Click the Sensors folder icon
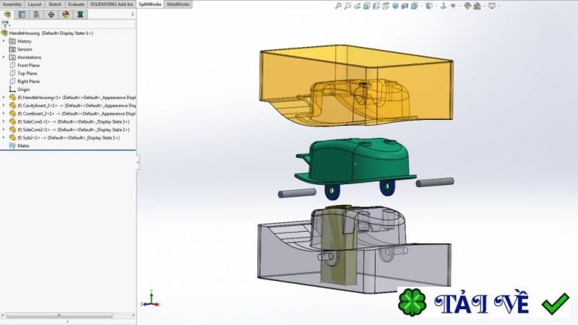The height and width of the screenshot is (325, 578). (x=12, y=49)
